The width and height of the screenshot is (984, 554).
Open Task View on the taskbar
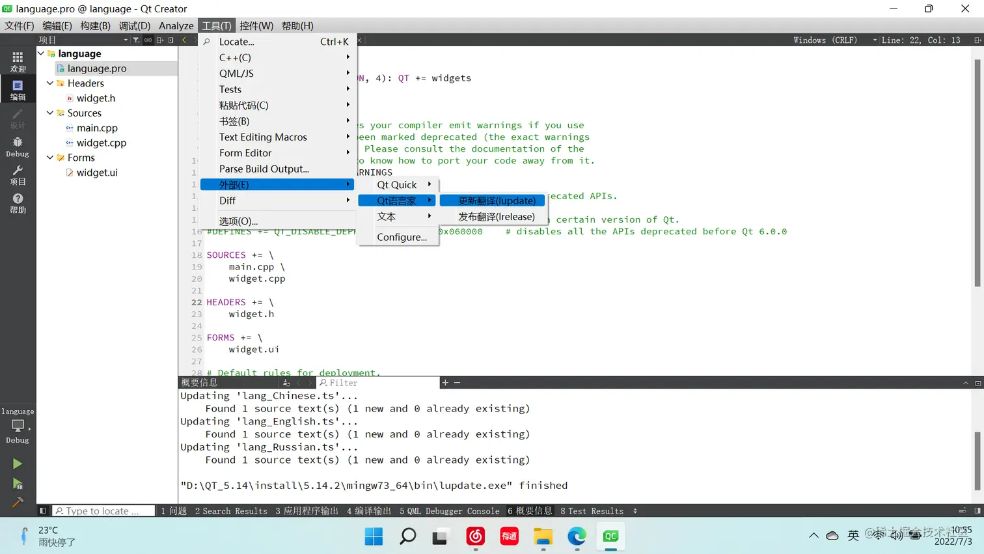441,536
